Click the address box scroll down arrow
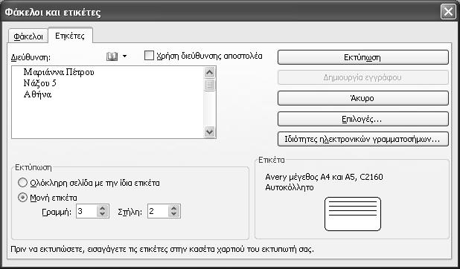This screenshot has width=460, height=269. tap(209, 132)
